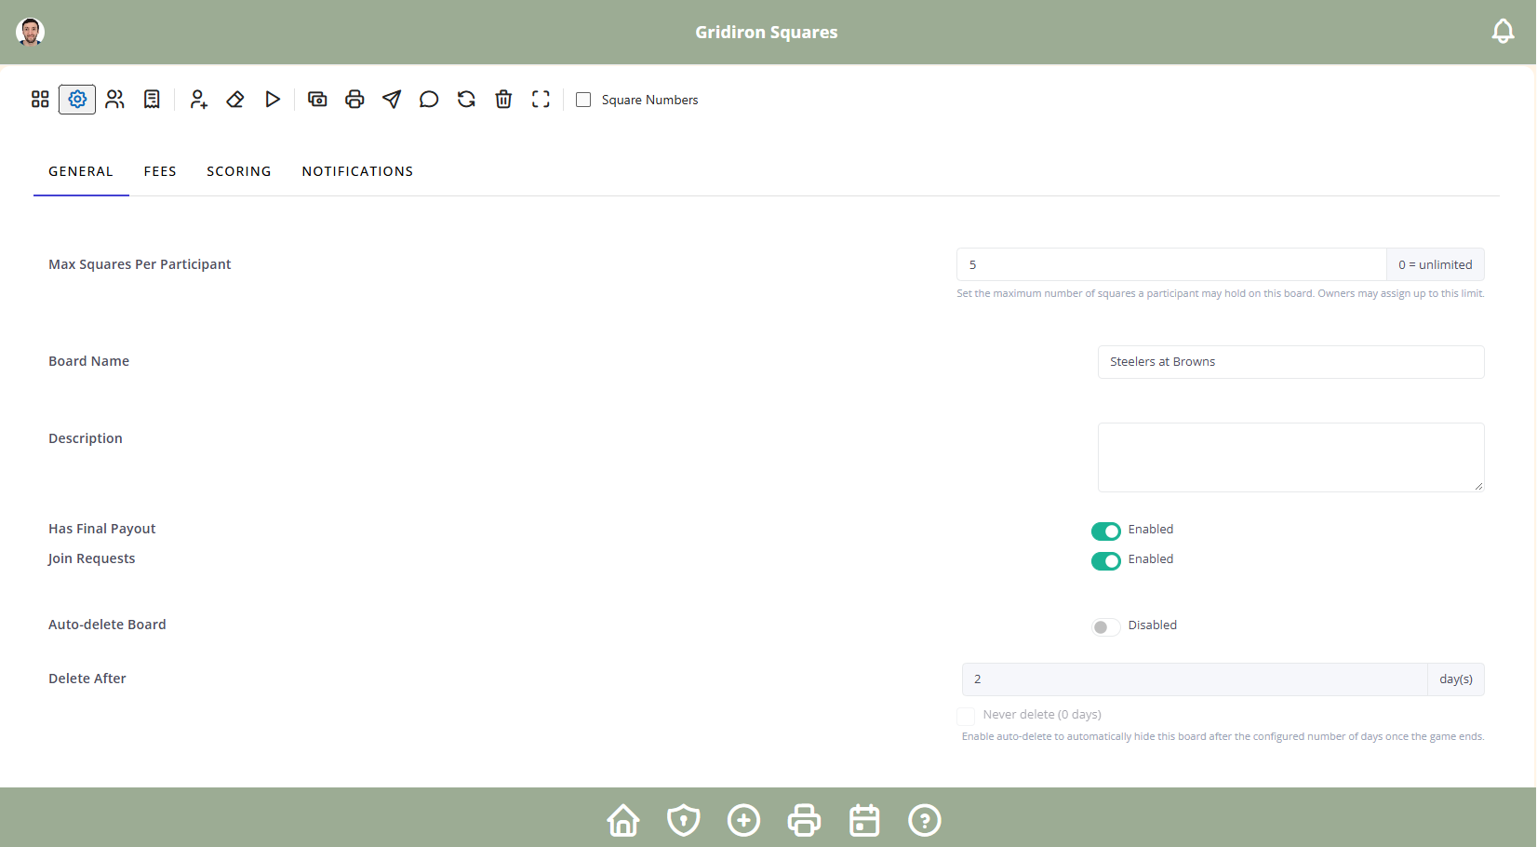Open the notifications bell
1537x847 pixels.
pyautogui.click(x=1504, y=32)
